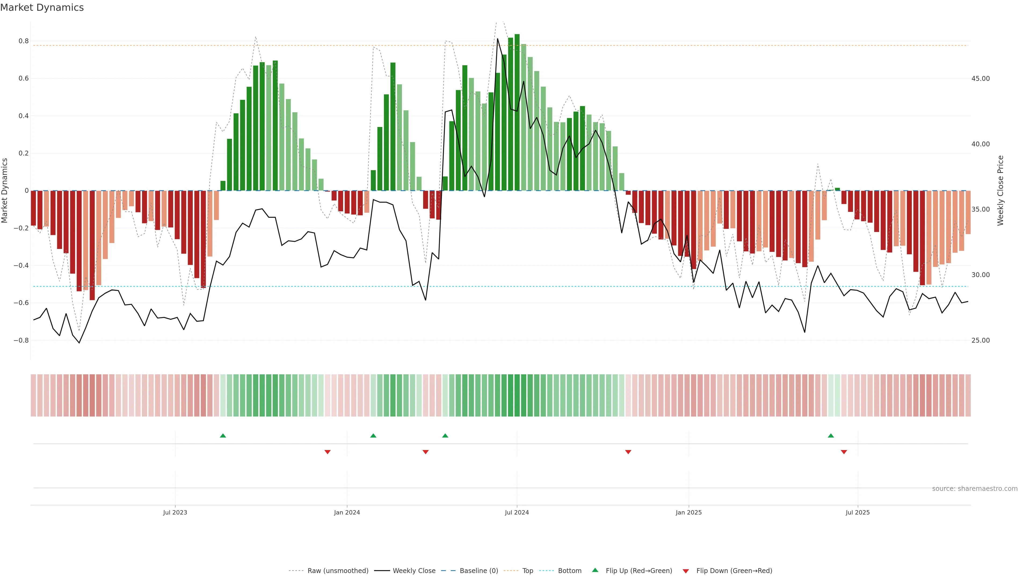Click the red flip-down marker before Jul 2025
The width and height of the screenshot is (1031, 580).
click(x=844, y=452)
